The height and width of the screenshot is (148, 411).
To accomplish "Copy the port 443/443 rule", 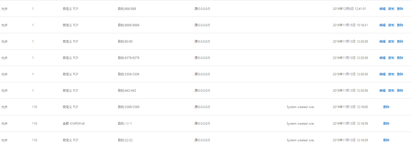I will 391,91.
